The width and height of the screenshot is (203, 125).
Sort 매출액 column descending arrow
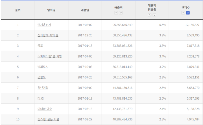[x=121, y=13]
